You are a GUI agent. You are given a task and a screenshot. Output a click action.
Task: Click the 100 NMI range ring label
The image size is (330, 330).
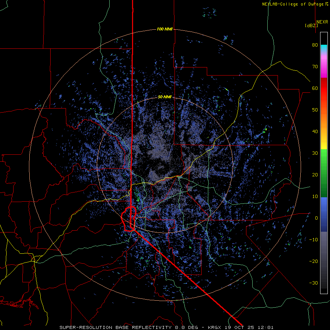(x=165, y=29)
